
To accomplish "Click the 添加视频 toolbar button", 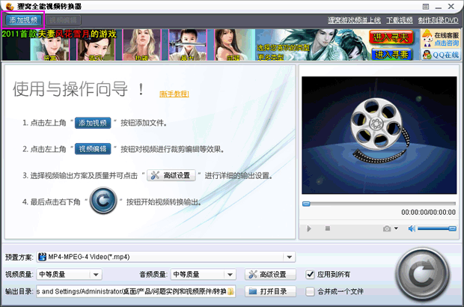I will tap(23, 20).
